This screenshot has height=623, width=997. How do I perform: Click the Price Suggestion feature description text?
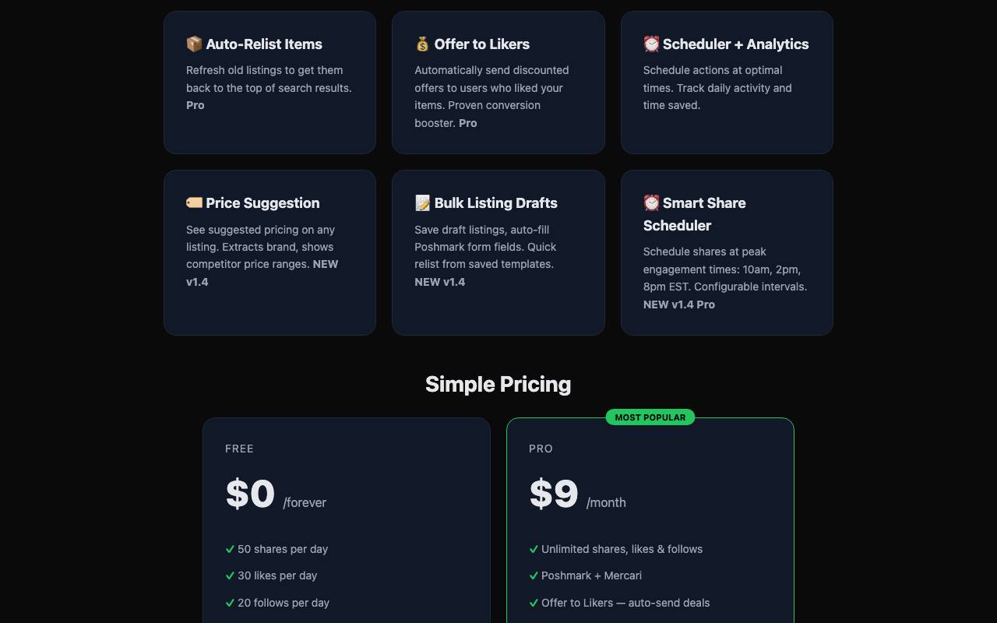click(x=262, y=255)
